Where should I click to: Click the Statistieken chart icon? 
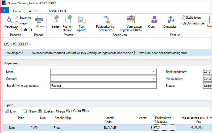coord(183,17)
